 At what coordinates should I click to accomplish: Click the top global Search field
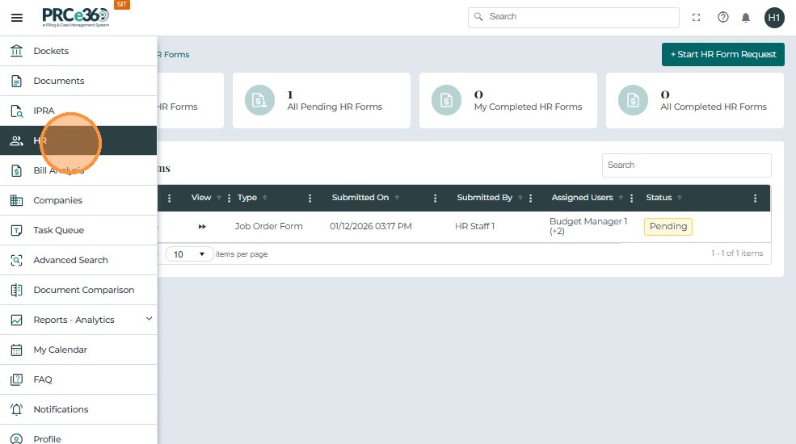(574, 17)
